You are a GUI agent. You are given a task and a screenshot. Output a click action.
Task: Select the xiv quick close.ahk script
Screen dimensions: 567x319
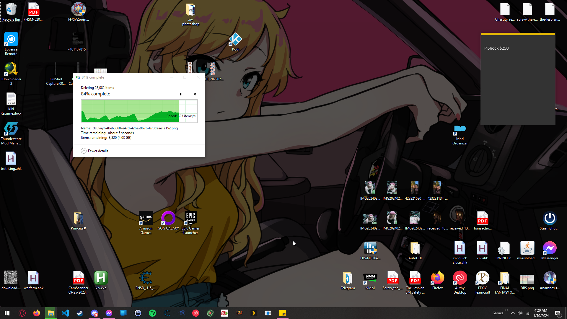tap(460, 253)
